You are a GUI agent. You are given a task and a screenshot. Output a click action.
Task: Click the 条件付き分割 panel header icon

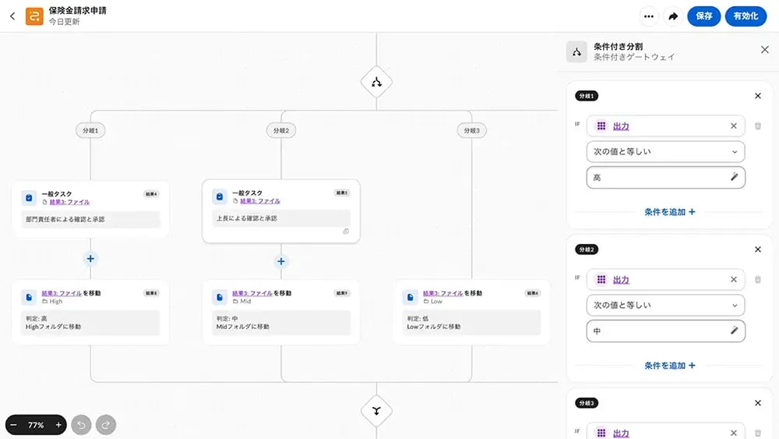coord(576,51)
